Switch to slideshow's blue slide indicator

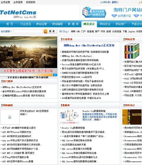click(55, 75)
